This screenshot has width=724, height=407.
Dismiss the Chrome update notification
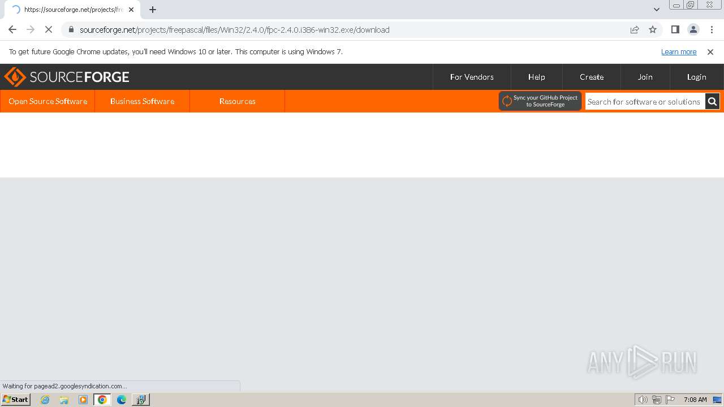click(x=710, y=51)
